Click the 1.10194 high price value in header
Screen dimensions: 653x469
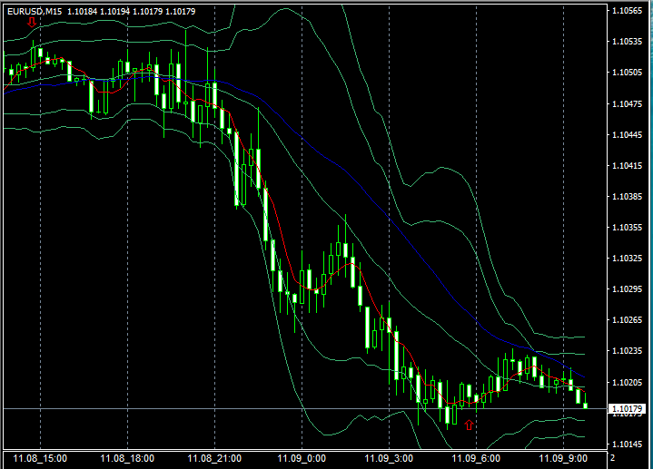coord(114,12)
